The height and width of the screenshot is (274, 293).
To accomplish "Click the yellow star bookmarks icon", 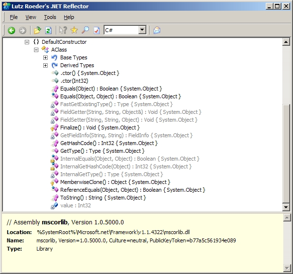I will (x=74, y=30).
